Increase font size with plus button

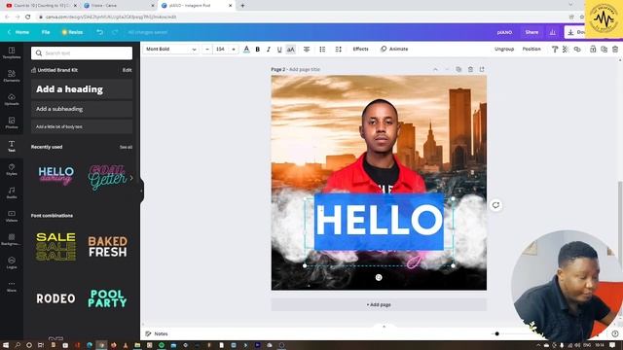click(x=234, y=50)
